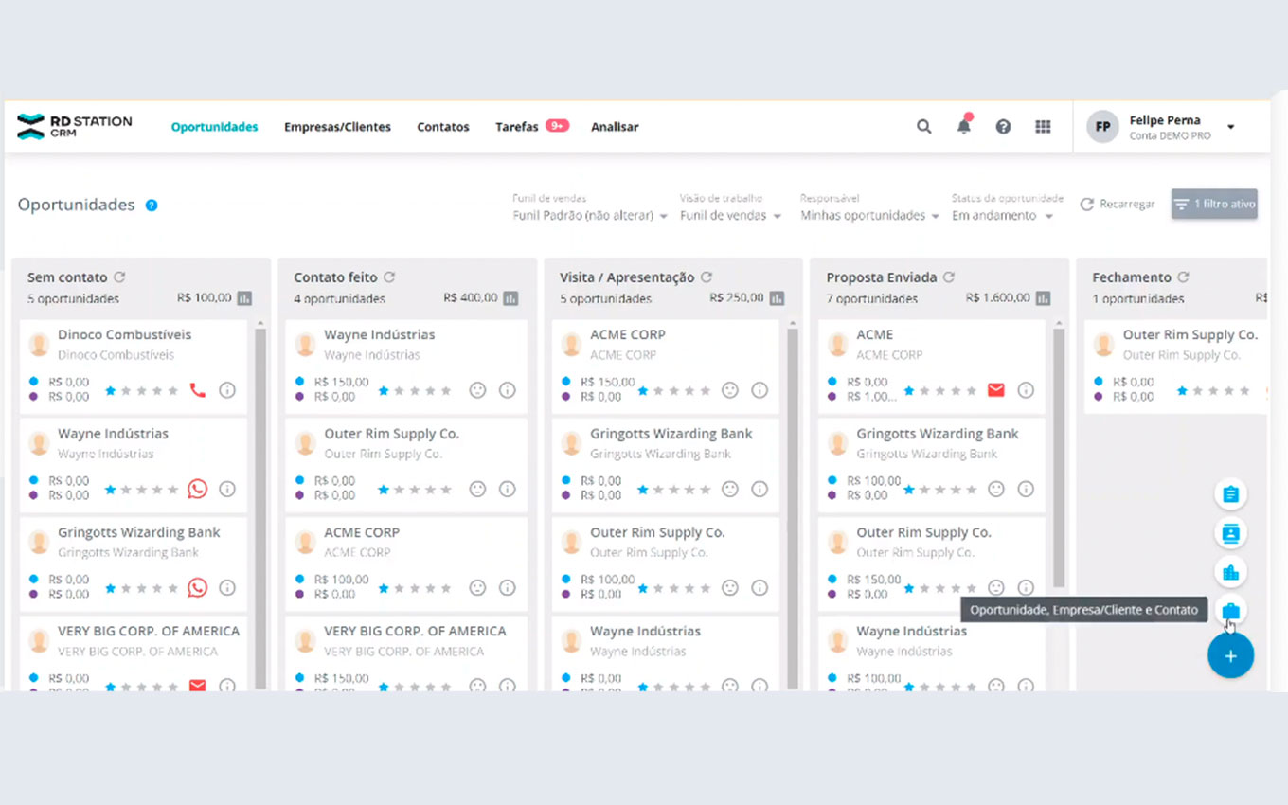Click the Recarregar button
Screen dimensions: 1288x805
click(1118, 205)
